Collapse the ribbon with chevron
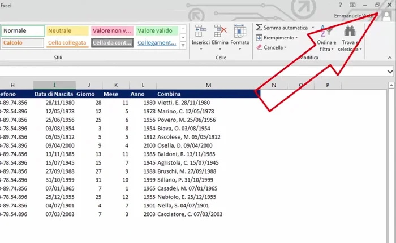The height and width of the screenshot is (243, 396). pyautogui.click(x=390, y=58)
